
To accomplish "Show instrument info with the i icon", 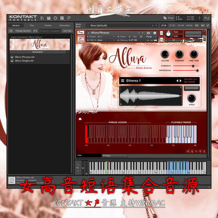I will 155,33.
